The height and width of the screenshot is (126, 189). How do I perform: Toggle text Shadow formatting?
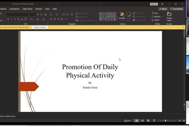coord(19,19)
